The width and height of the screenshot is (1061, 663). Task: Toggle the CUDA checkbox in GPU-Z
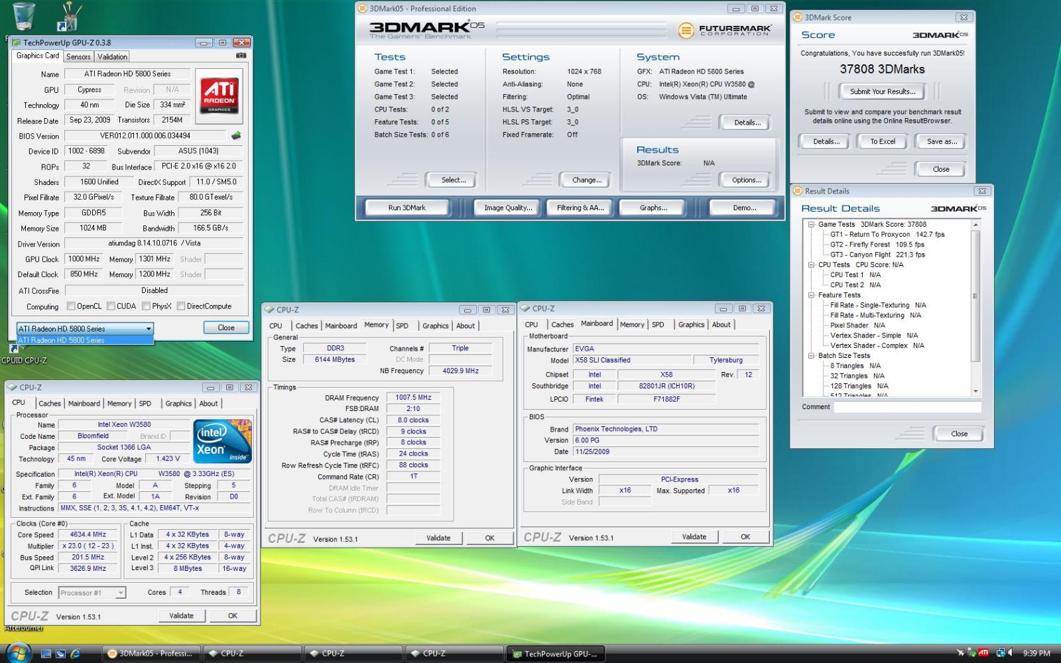pos(111,306)
